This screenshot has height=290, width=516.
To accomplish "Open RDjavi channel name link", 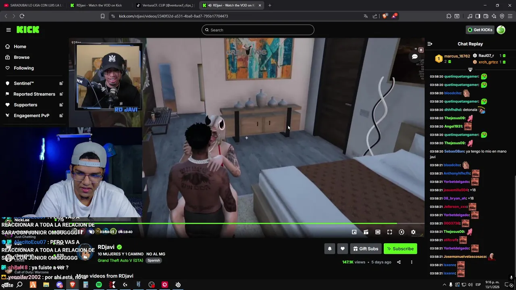I will 106,247.
